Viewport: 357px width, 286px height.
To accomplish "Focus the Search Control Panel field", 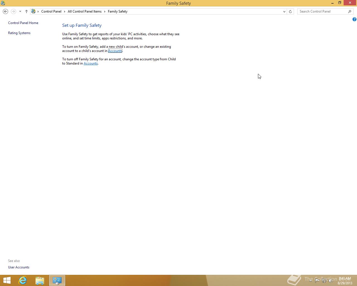I will point(322,11).
